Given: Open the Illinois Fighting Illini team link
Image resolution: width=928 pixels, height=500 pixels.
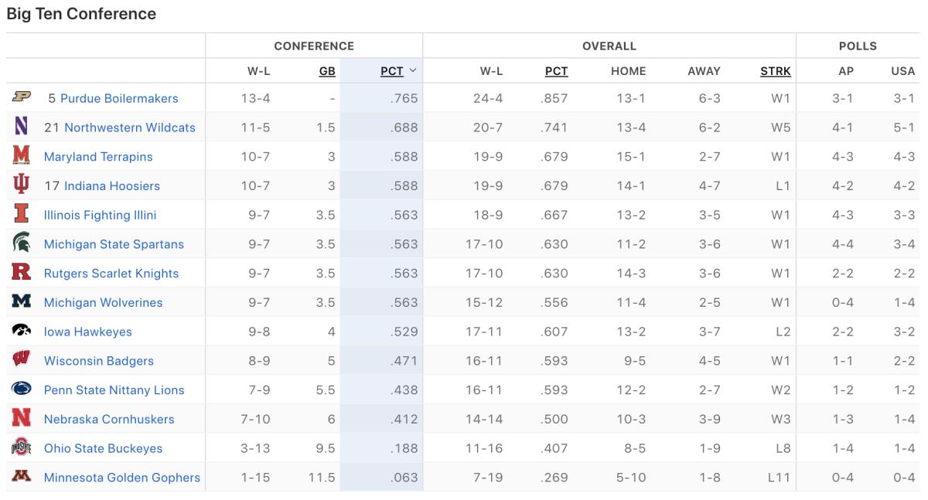Looking at the screenshot, I should [100, 215].
